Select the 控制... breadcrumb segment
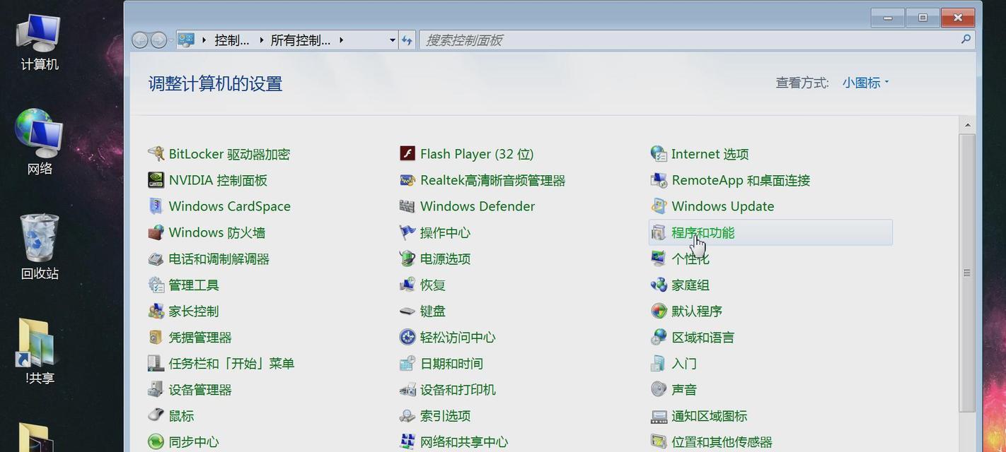Viewport: 1006px width, 452px height. (232, 40)
